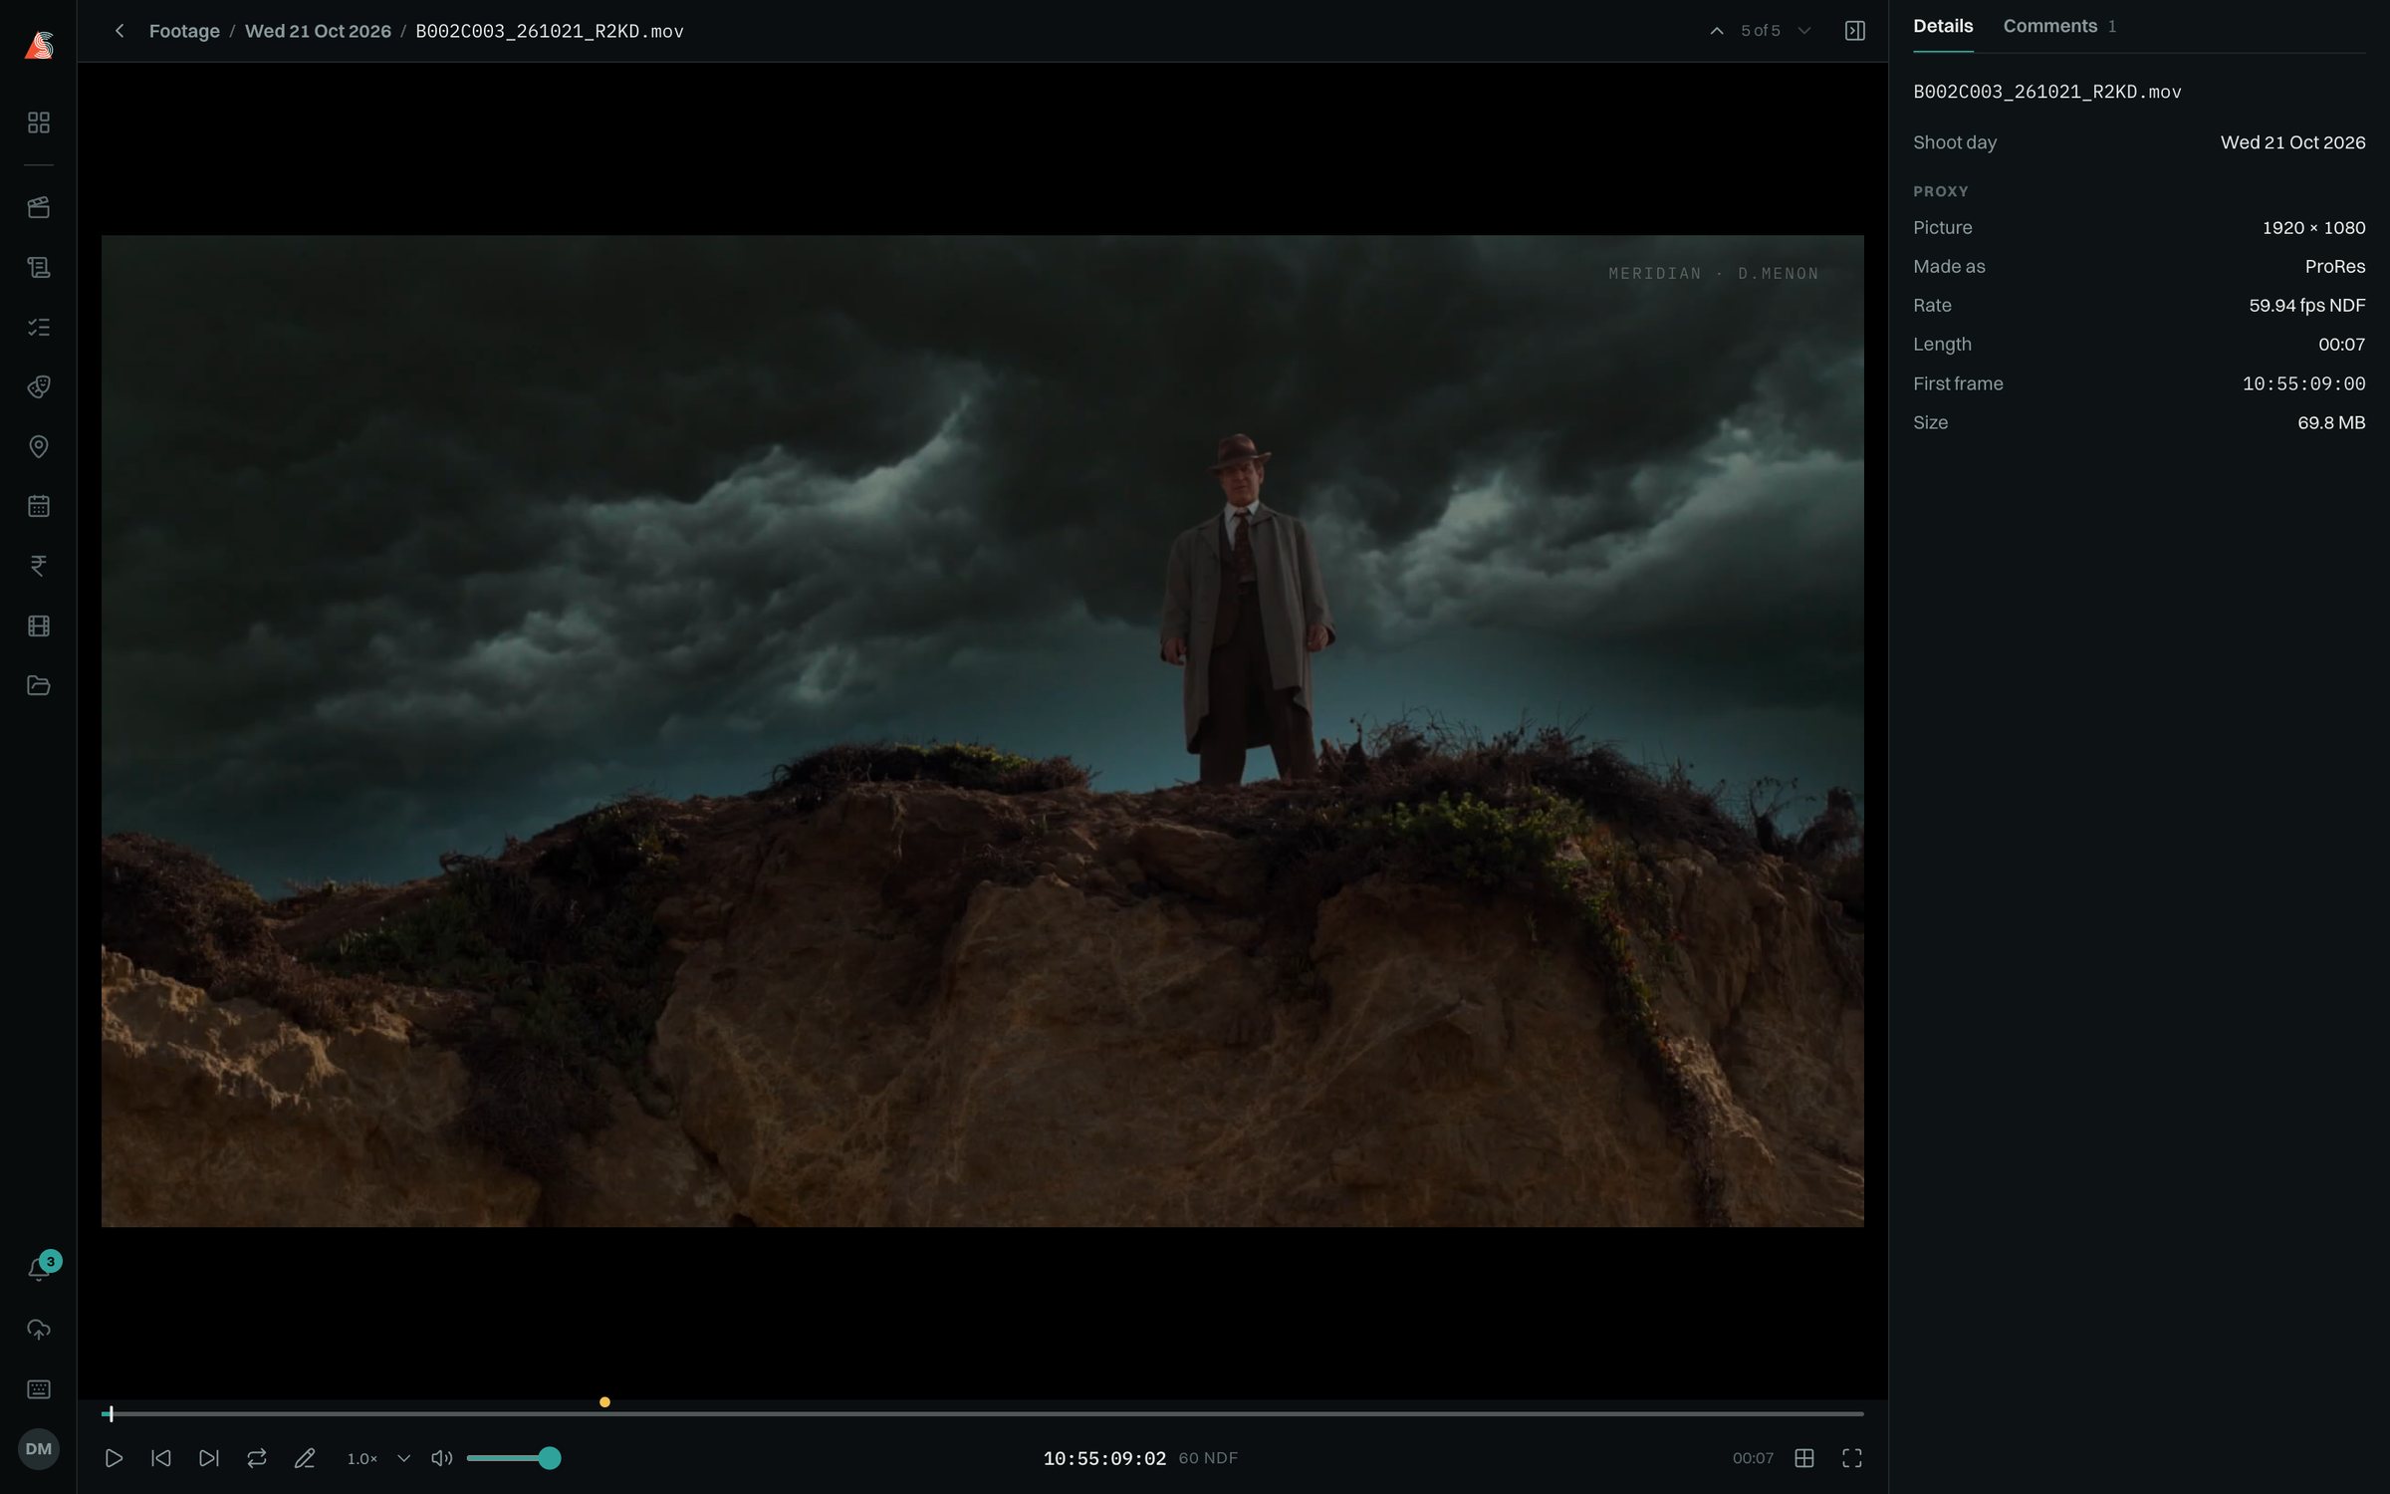Image resolution: width=2390 pixels, height=1494 pixels.
Task: Open the folder files icon in sidebar
Action: click(38, 685)
